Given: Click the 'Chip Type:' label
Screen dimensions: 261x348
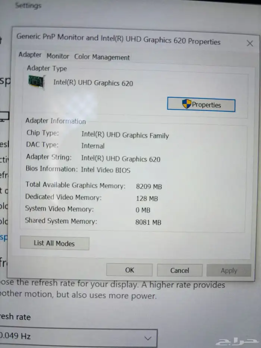Looking at the screenshot, I should click(43, 133).
